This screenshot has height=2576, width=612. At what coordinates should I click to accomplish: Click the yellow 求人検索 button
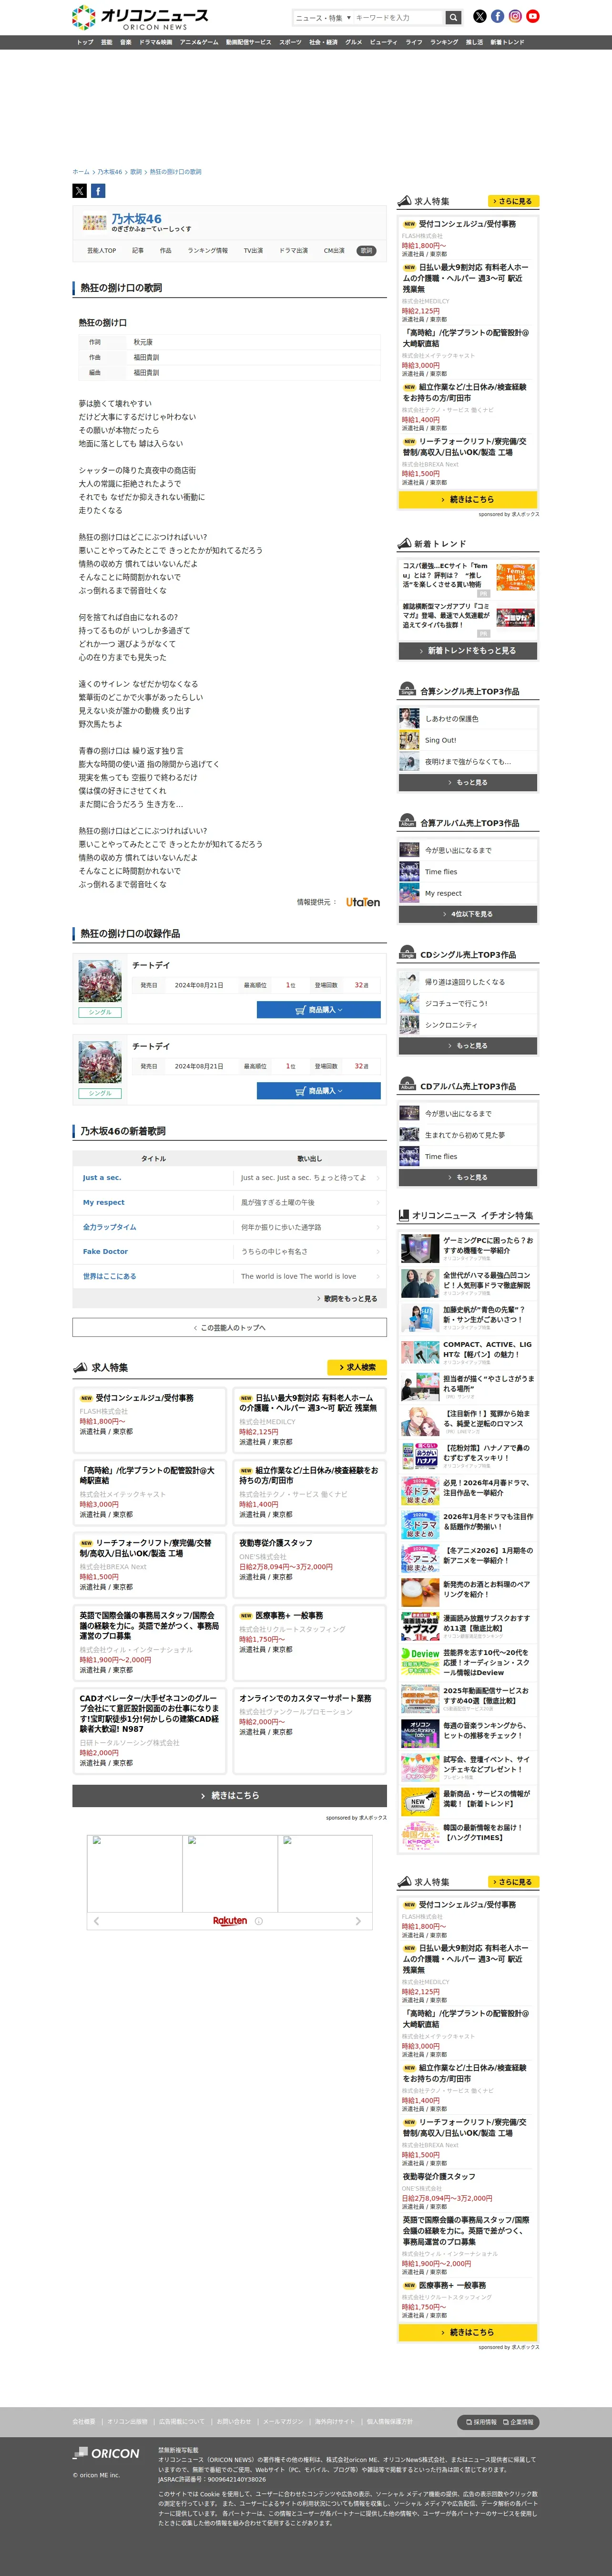pyautogui.click(x=357, y=1367)
